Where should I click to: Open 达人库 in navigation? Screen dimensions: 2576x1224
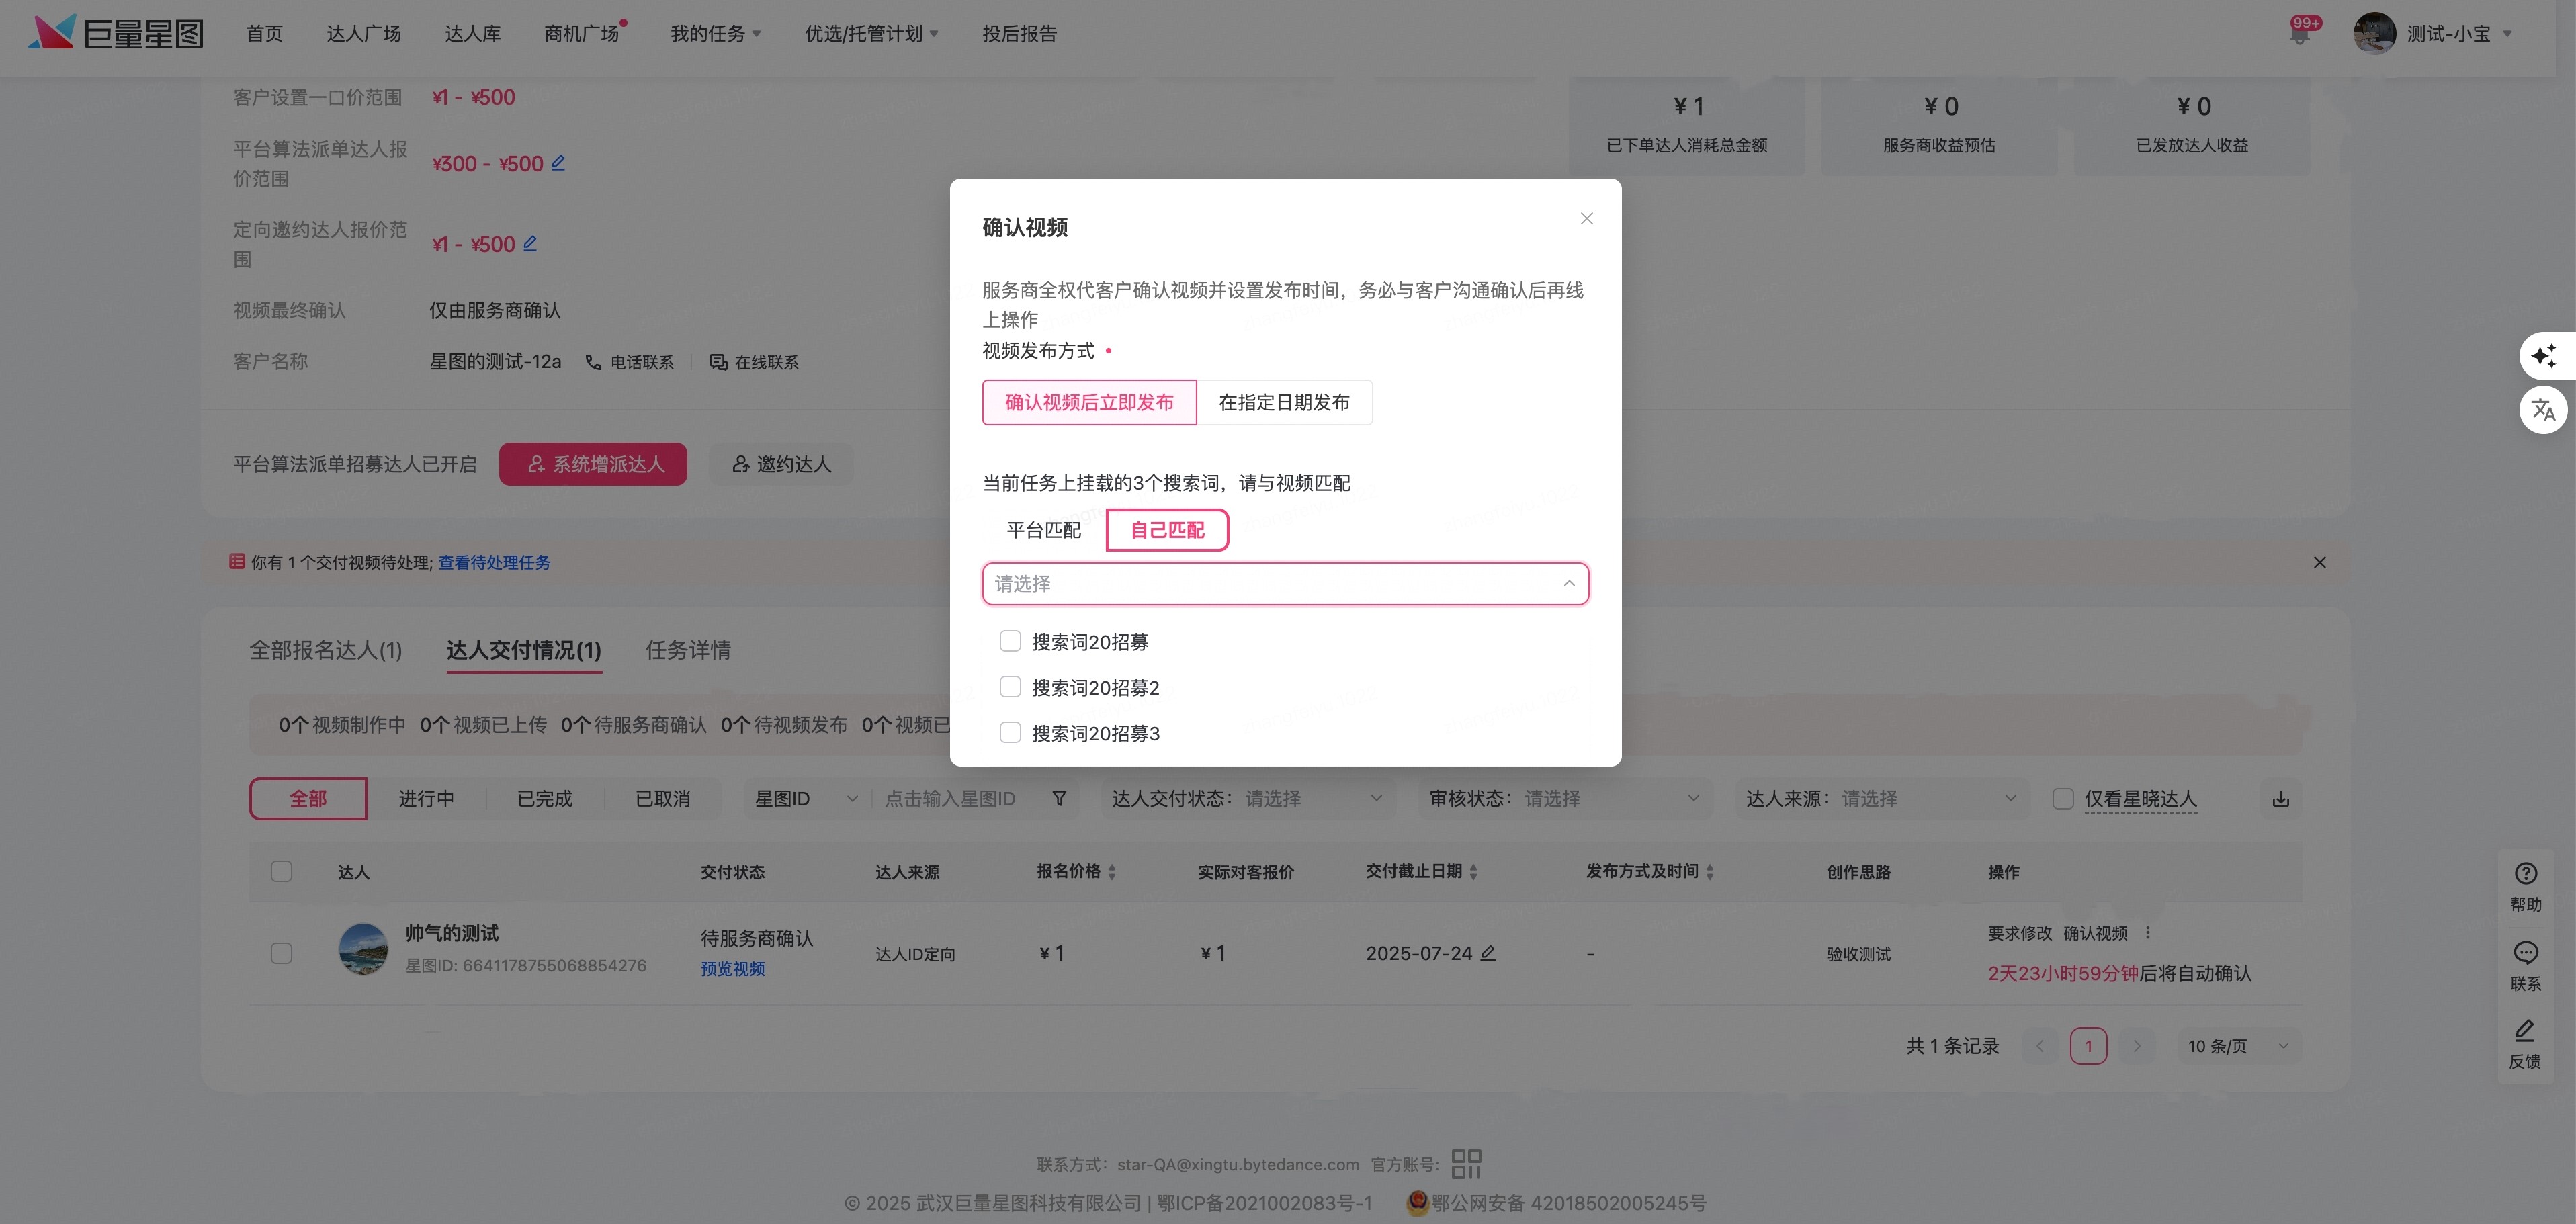click(473, 34)
